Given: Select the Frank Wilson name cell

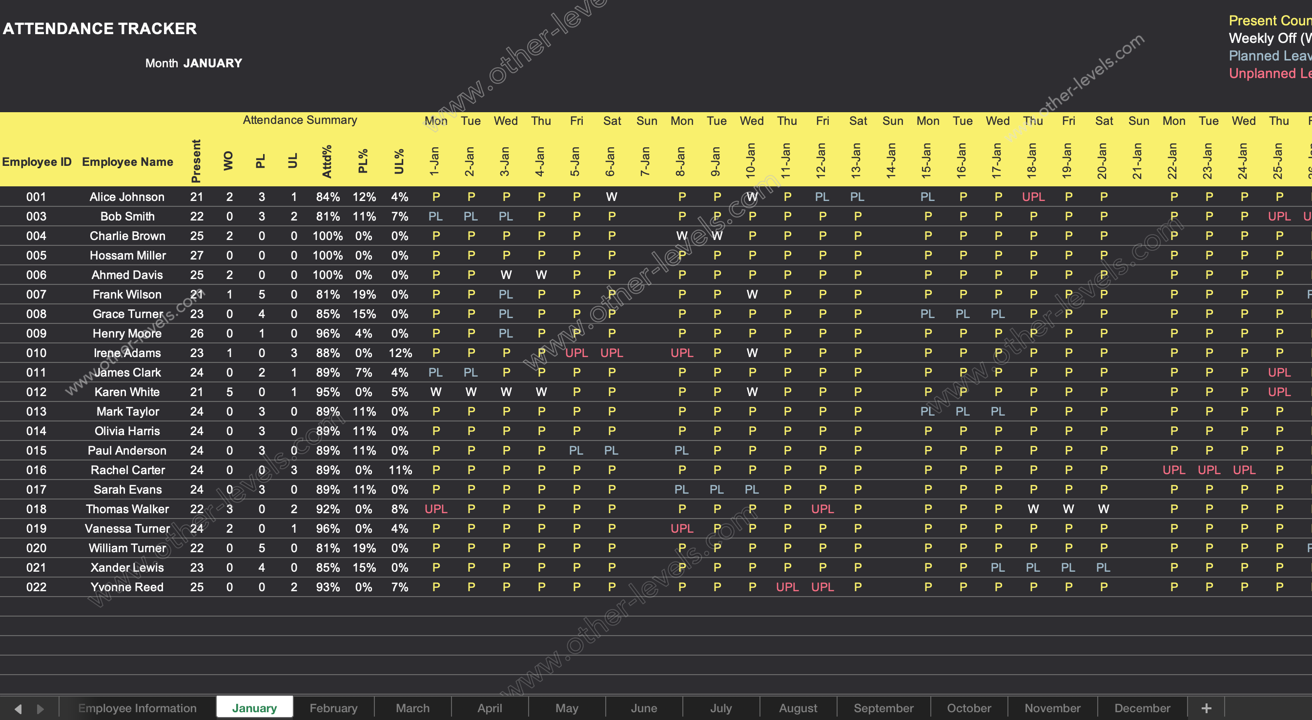Looking at the screenshot, I should [127, 294].
